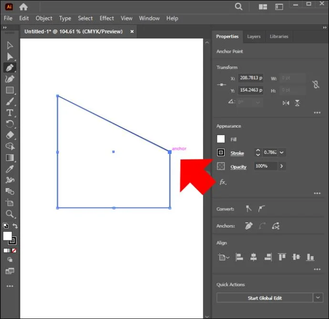Viewport: 329px width, 319px height.
Task: Select the Symbol Sprayer tool
Action: click(x=10, y=180)
